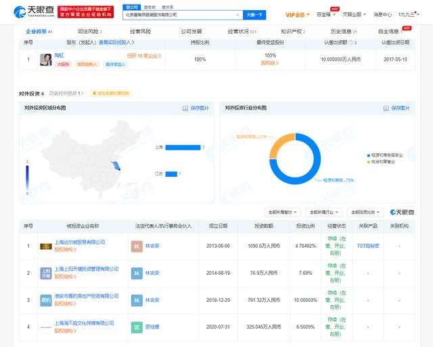This screenshot has height=347, width=433.
Task: Switch to 企业背景 tab
Action: [x=39, y=32]
